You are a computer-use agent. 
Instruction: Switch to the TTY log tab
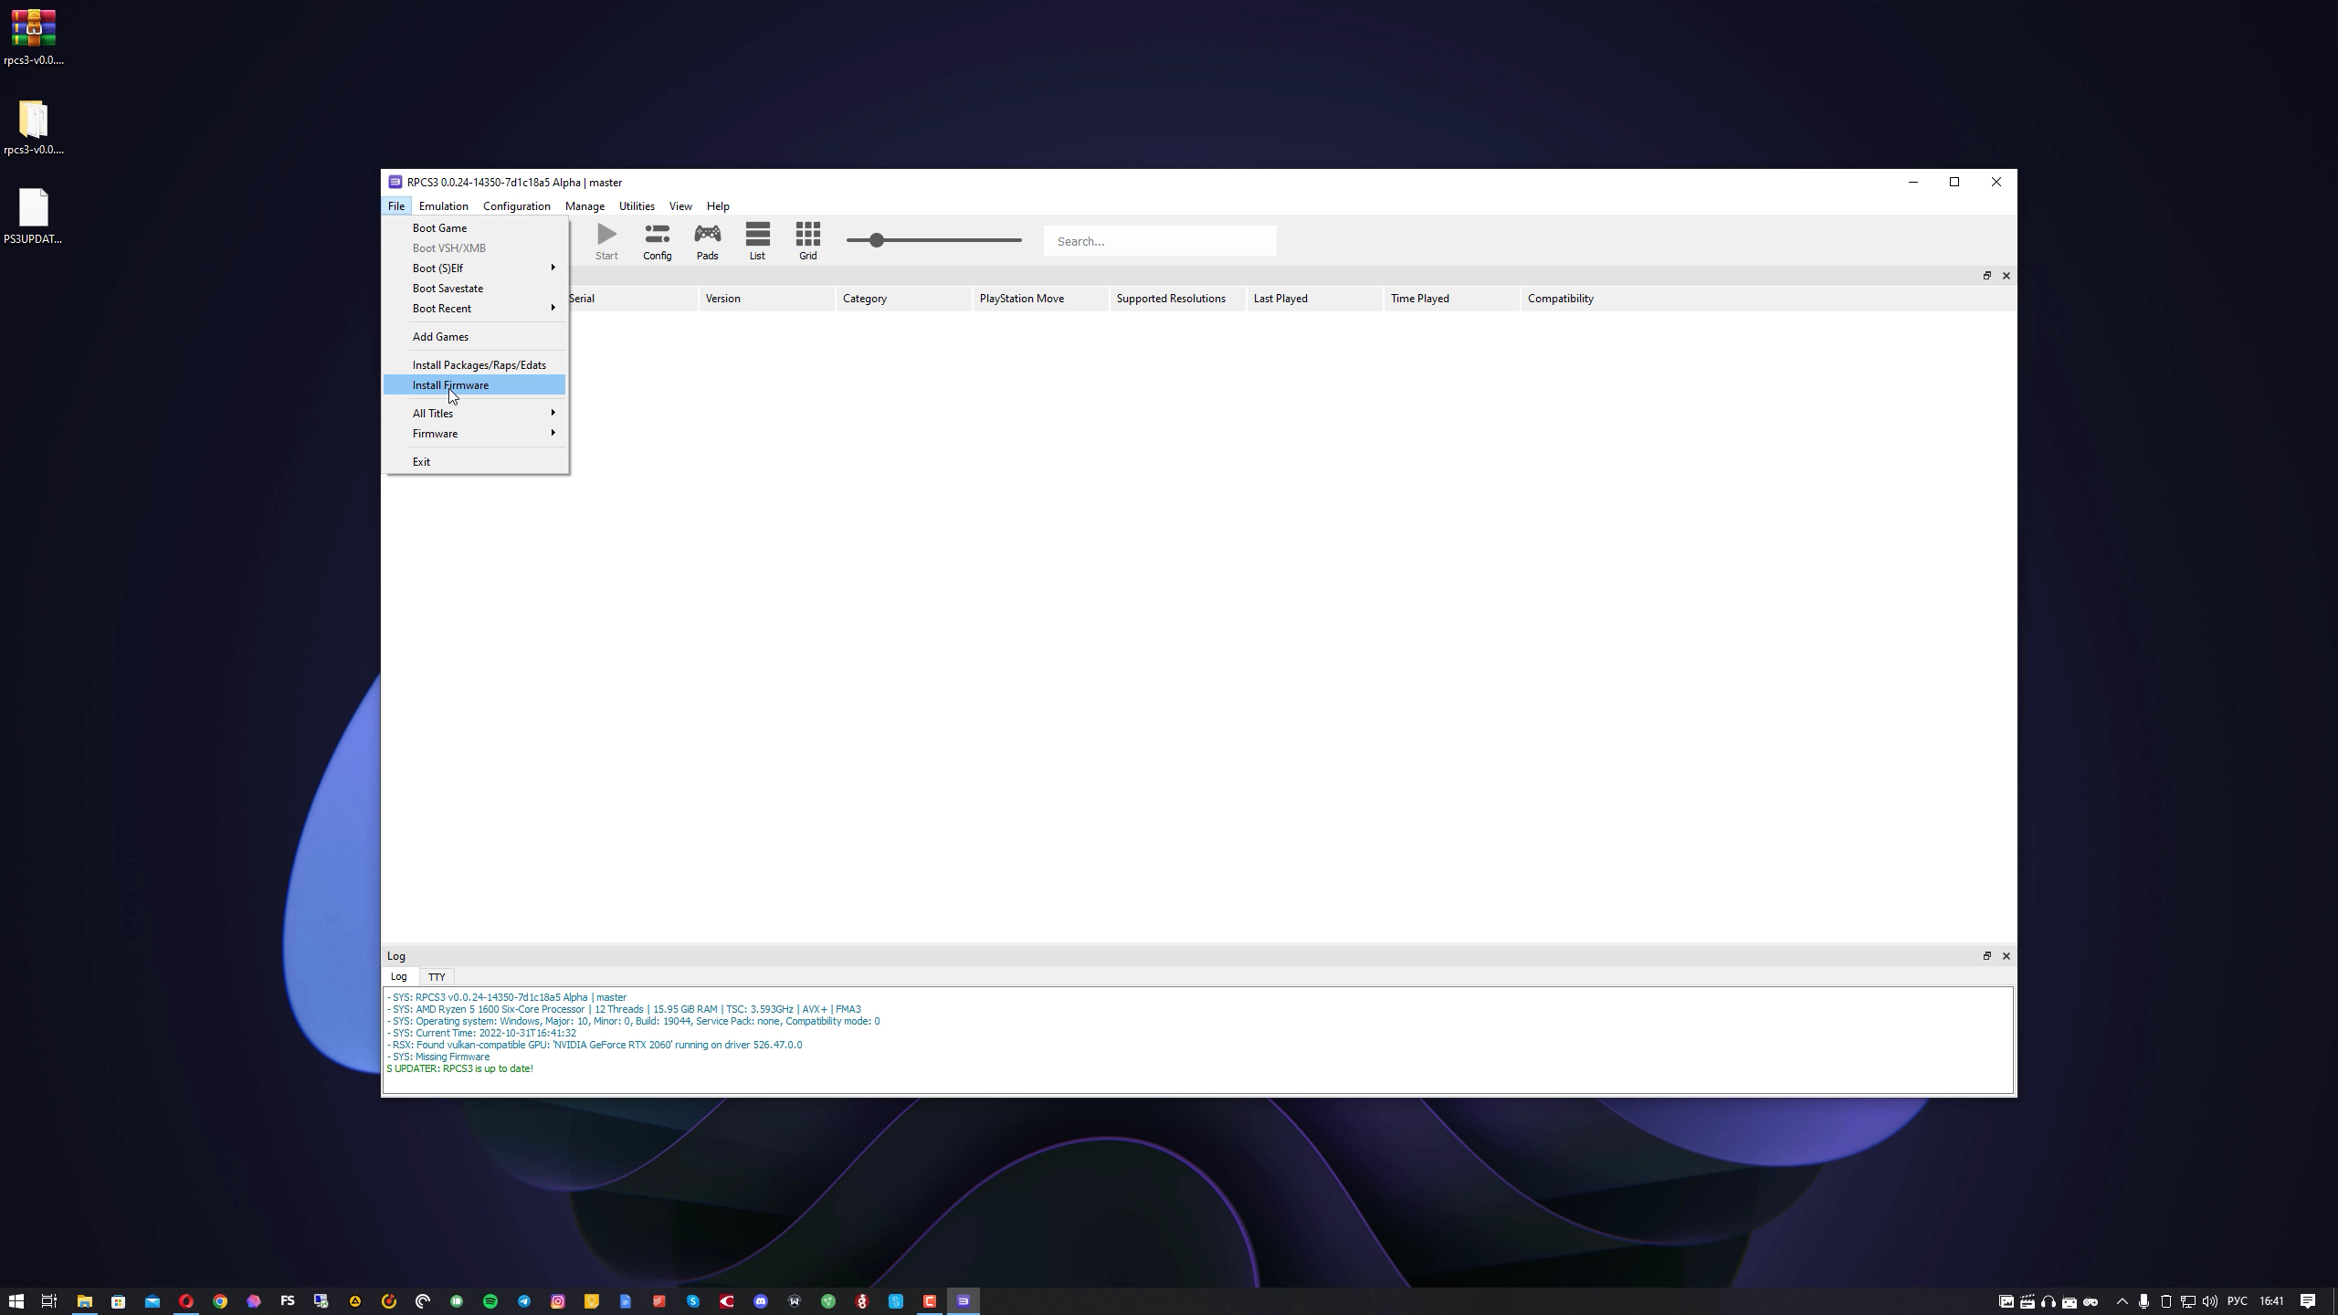pyautogui.click(x=437, y=976)
